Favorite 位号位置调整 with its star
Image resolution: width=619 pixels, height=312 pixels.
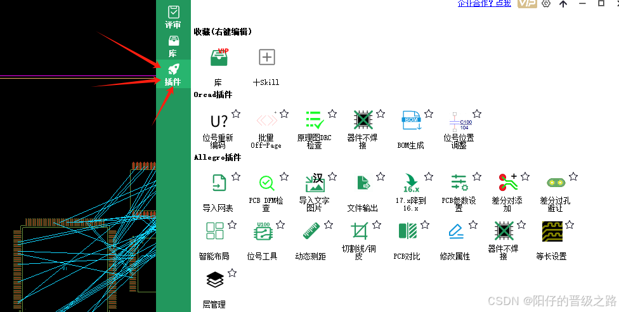point(477,114)
